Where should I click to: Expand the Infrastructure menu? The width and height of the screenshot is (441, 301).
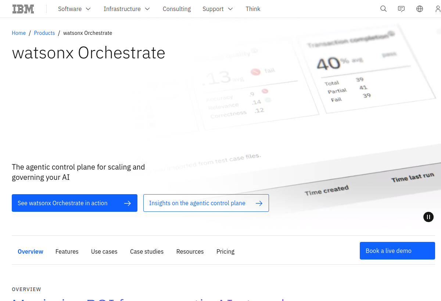pos(127,9)
